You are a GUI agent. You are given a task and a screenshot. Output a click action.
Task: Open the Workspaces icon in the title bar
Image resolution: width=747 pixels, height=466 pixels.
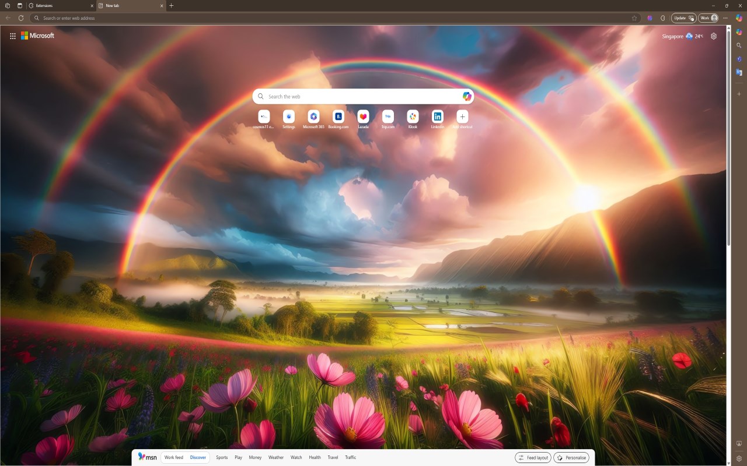(8, 5)
